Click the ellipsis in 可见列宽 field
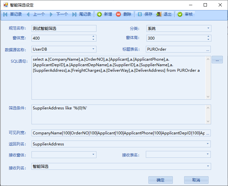Viewport: 228px width, 186px height. 208,133
